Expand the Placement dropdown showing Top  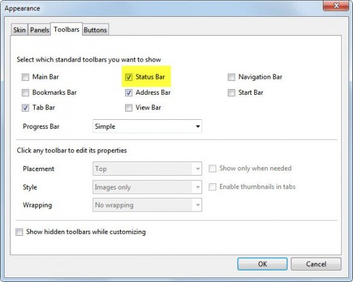click(147, 169)
